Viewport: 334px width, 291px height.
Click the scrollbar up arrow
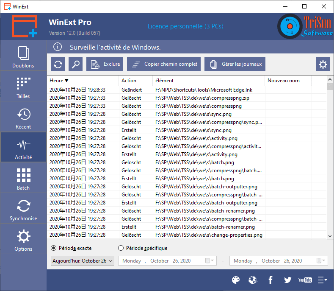pos(330,79)
